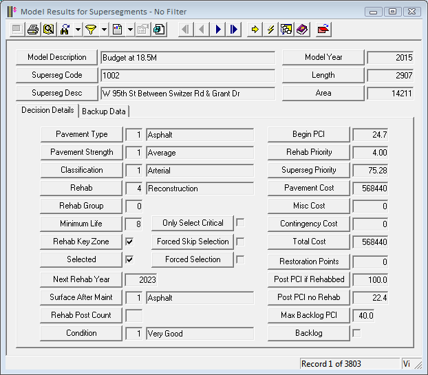Click Model Year field '2015'
428x375 pixels.
tap(390, 58)
